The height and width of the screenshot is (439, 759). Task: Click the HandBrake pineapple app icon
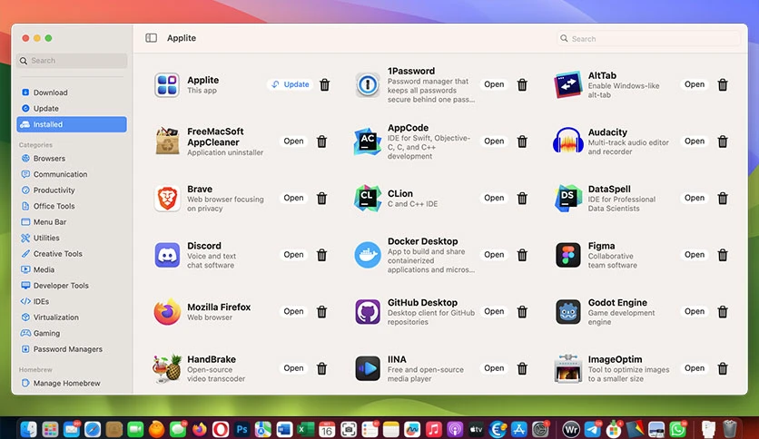coord(167,368)
